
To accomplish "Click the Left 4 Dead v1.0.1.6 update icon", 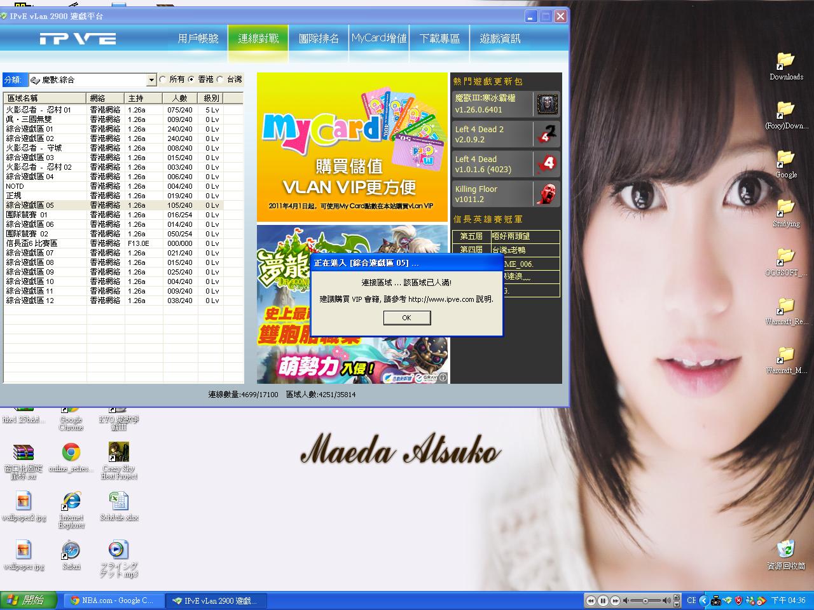I will click(547, 164).
